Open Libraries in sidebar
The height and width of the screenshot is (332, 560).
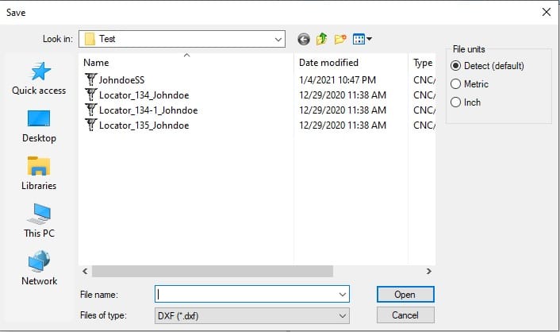[x=39, y=173]
